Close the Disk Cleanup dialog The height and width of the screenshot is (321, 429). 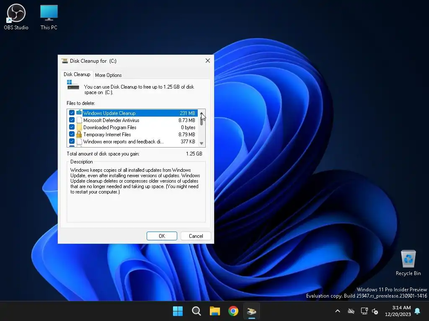(208, 61)
